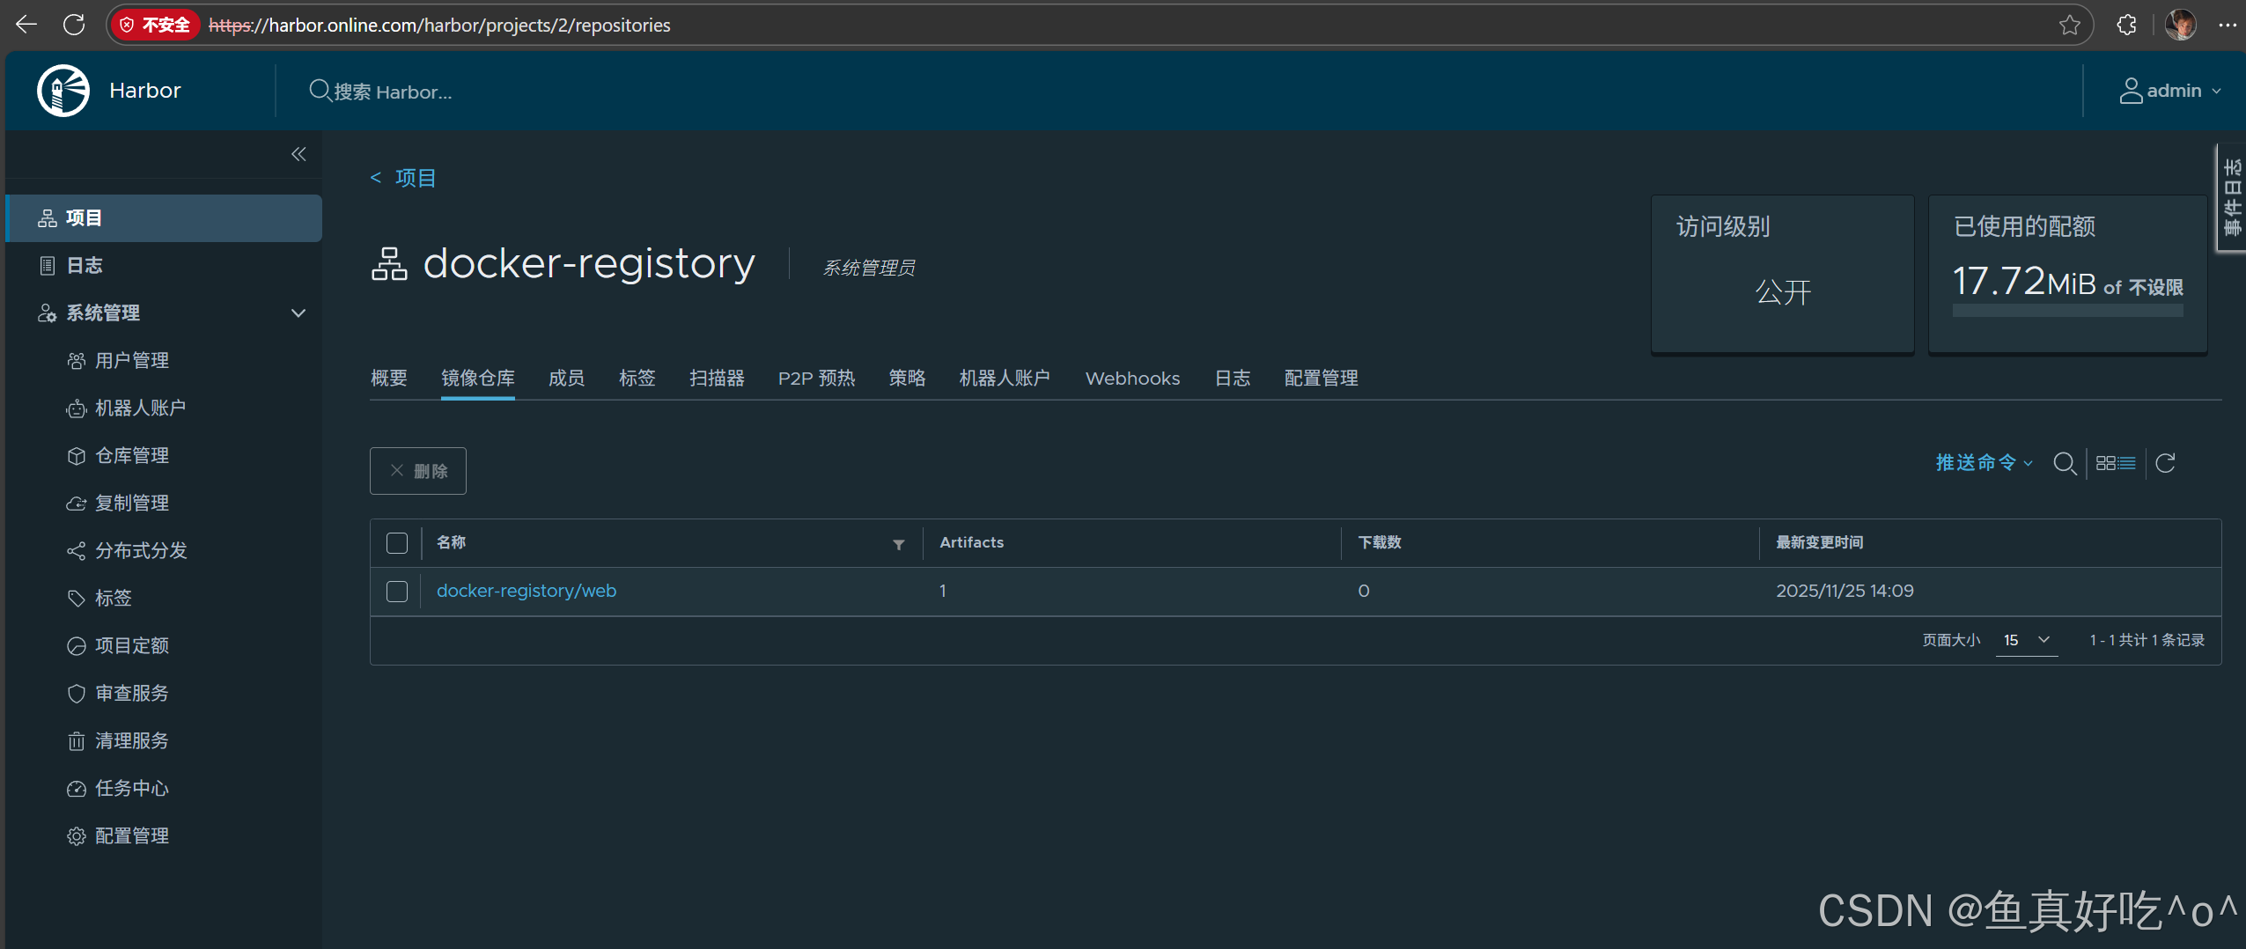Bookmark this page with the star icon
Viewport: 2246px width, 949px height.
click(2069, 25)
